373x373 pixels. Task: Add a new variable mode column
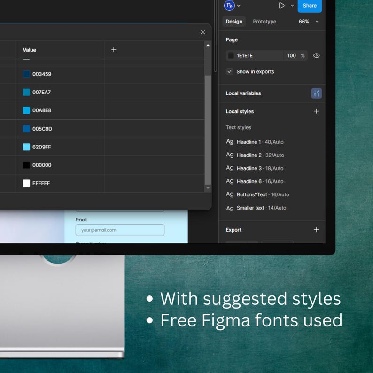pos(114,50)
